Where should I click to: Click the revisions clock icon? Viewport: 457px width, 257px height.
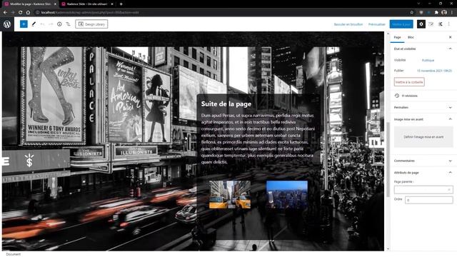397,96
